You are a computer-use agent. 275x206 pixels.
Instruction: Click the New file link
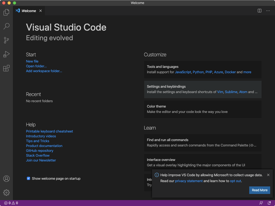(x=32, y=61)
